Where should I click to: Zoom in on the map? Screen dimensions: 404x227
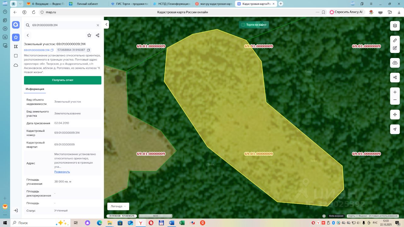395,92
